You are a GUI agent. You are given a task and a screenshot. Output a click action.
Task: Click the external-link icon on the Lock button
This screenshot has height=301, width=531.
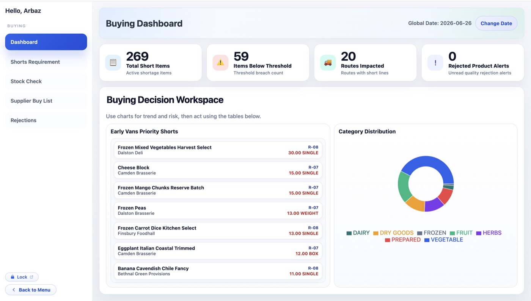click(31, 277)
